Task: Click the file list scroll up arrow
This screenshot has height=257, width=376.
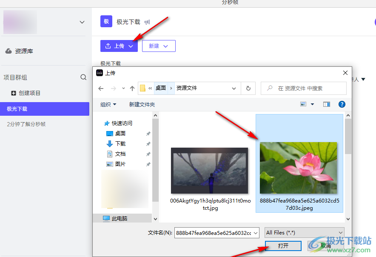Action: tap(348, 115)
